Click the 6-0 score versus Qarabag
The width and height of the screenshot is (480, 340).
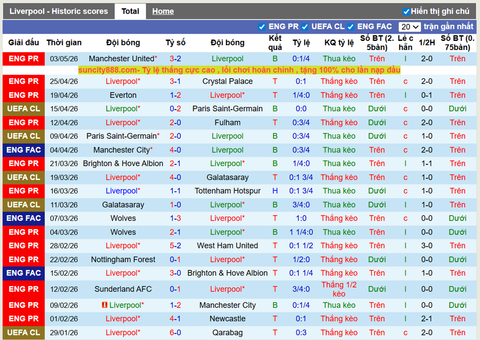click(x=175, y=333)
